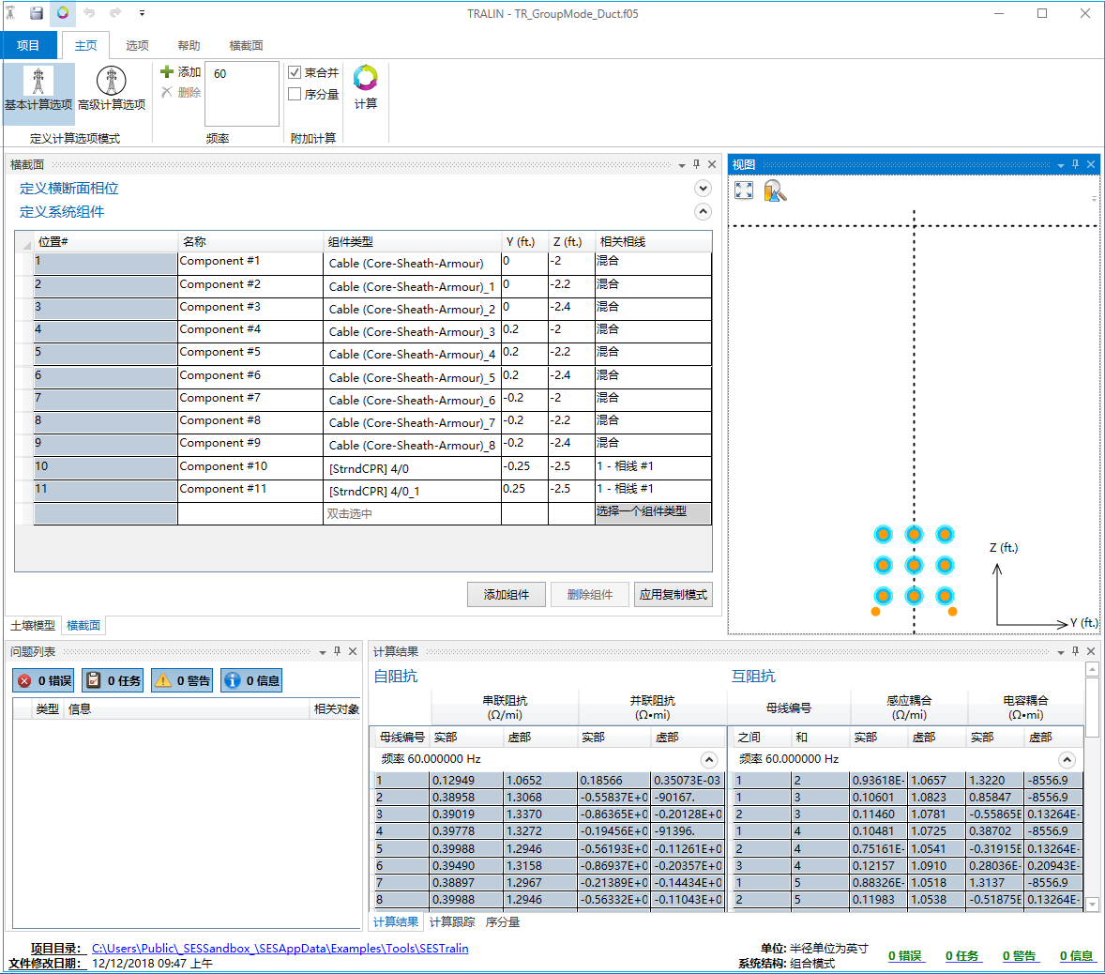Viewport: 1105px width, 974px height.
Task: Collapse the 定义系统组件 section chevron
Action: pyautogui.click(x=703, y=211)
